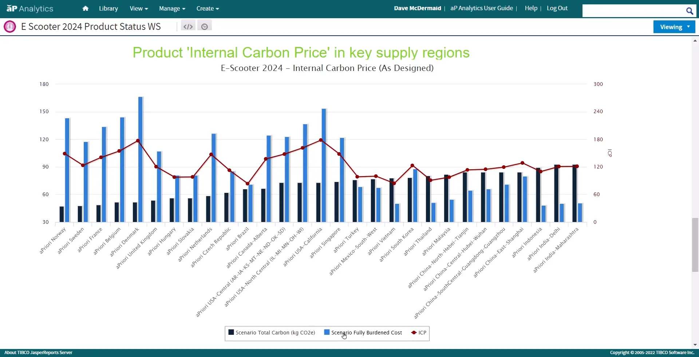Click the Log Out link
Screen dimensions: 699x357
(x=557, y=8)
